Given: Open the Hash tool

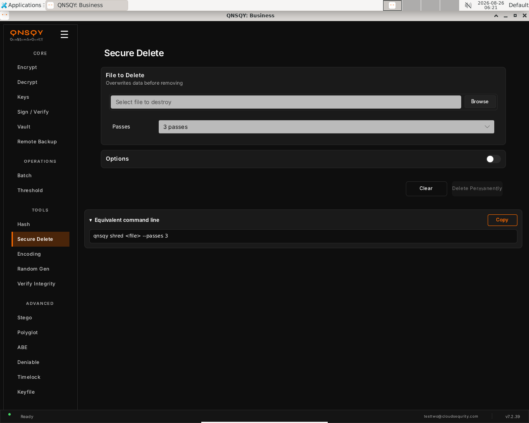Looking at the screenshot, I should (41, 224).
